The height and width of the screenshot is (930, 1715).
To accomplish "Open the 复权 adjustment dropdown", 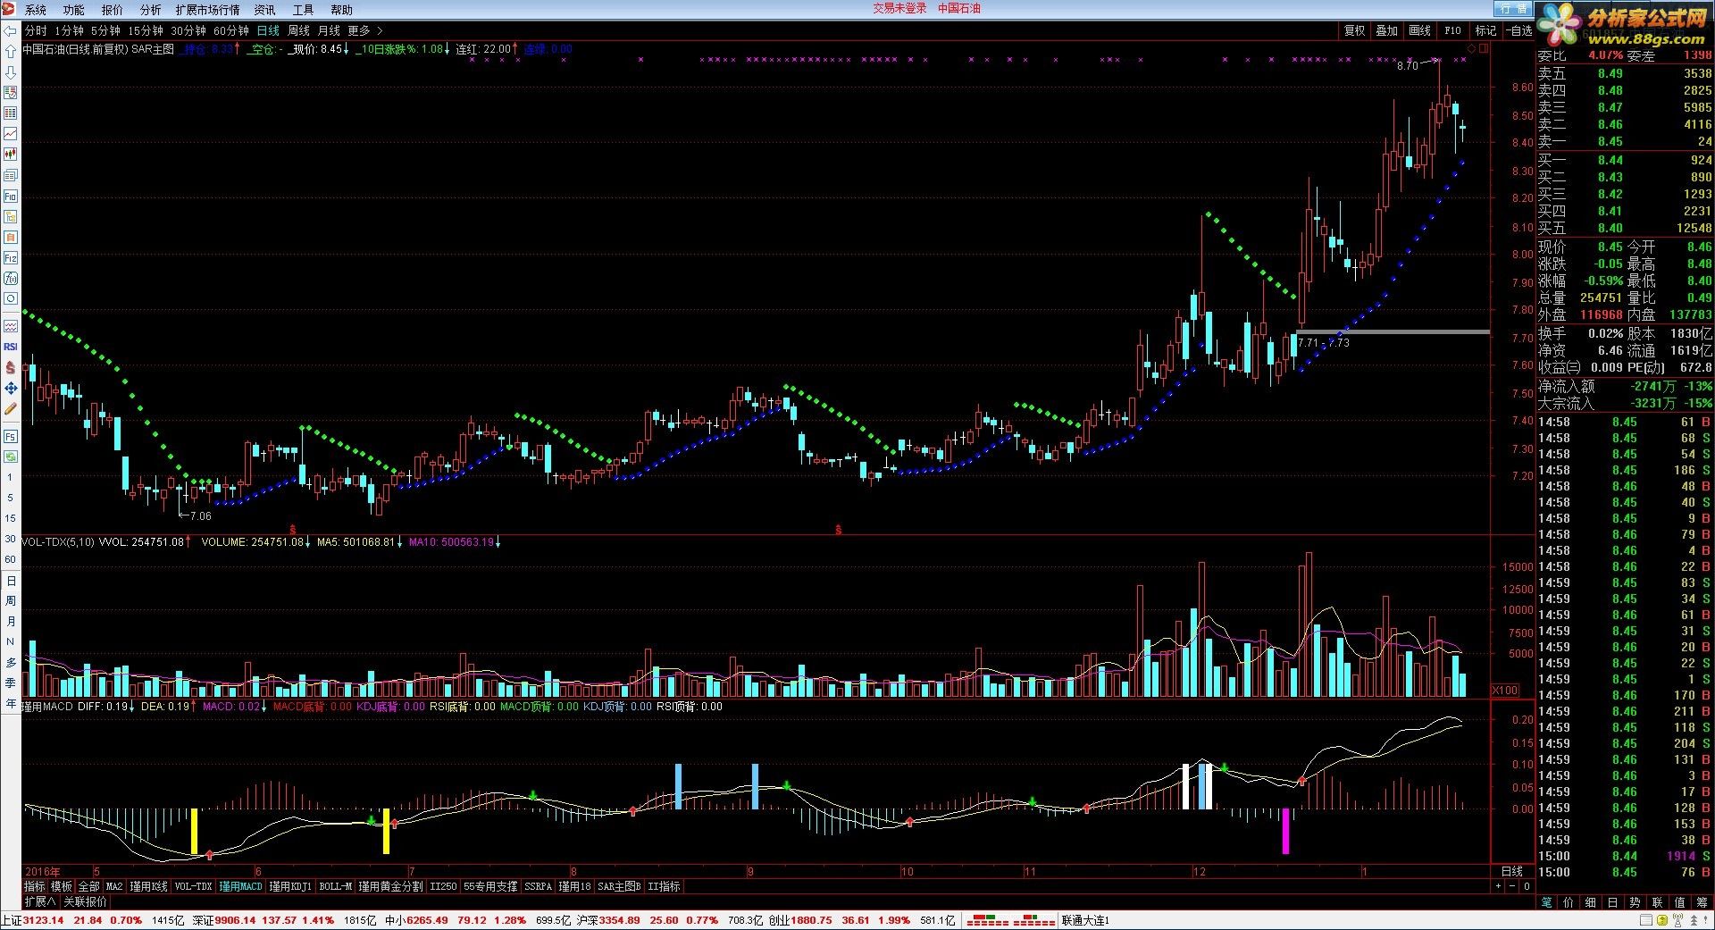I will (1354, 30).
